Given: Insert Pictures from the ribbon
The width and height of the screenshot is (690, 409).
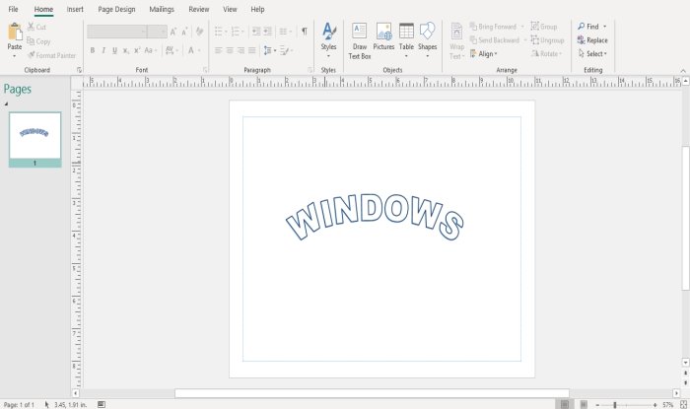Looking at the screenshot, I should point(383,36).
